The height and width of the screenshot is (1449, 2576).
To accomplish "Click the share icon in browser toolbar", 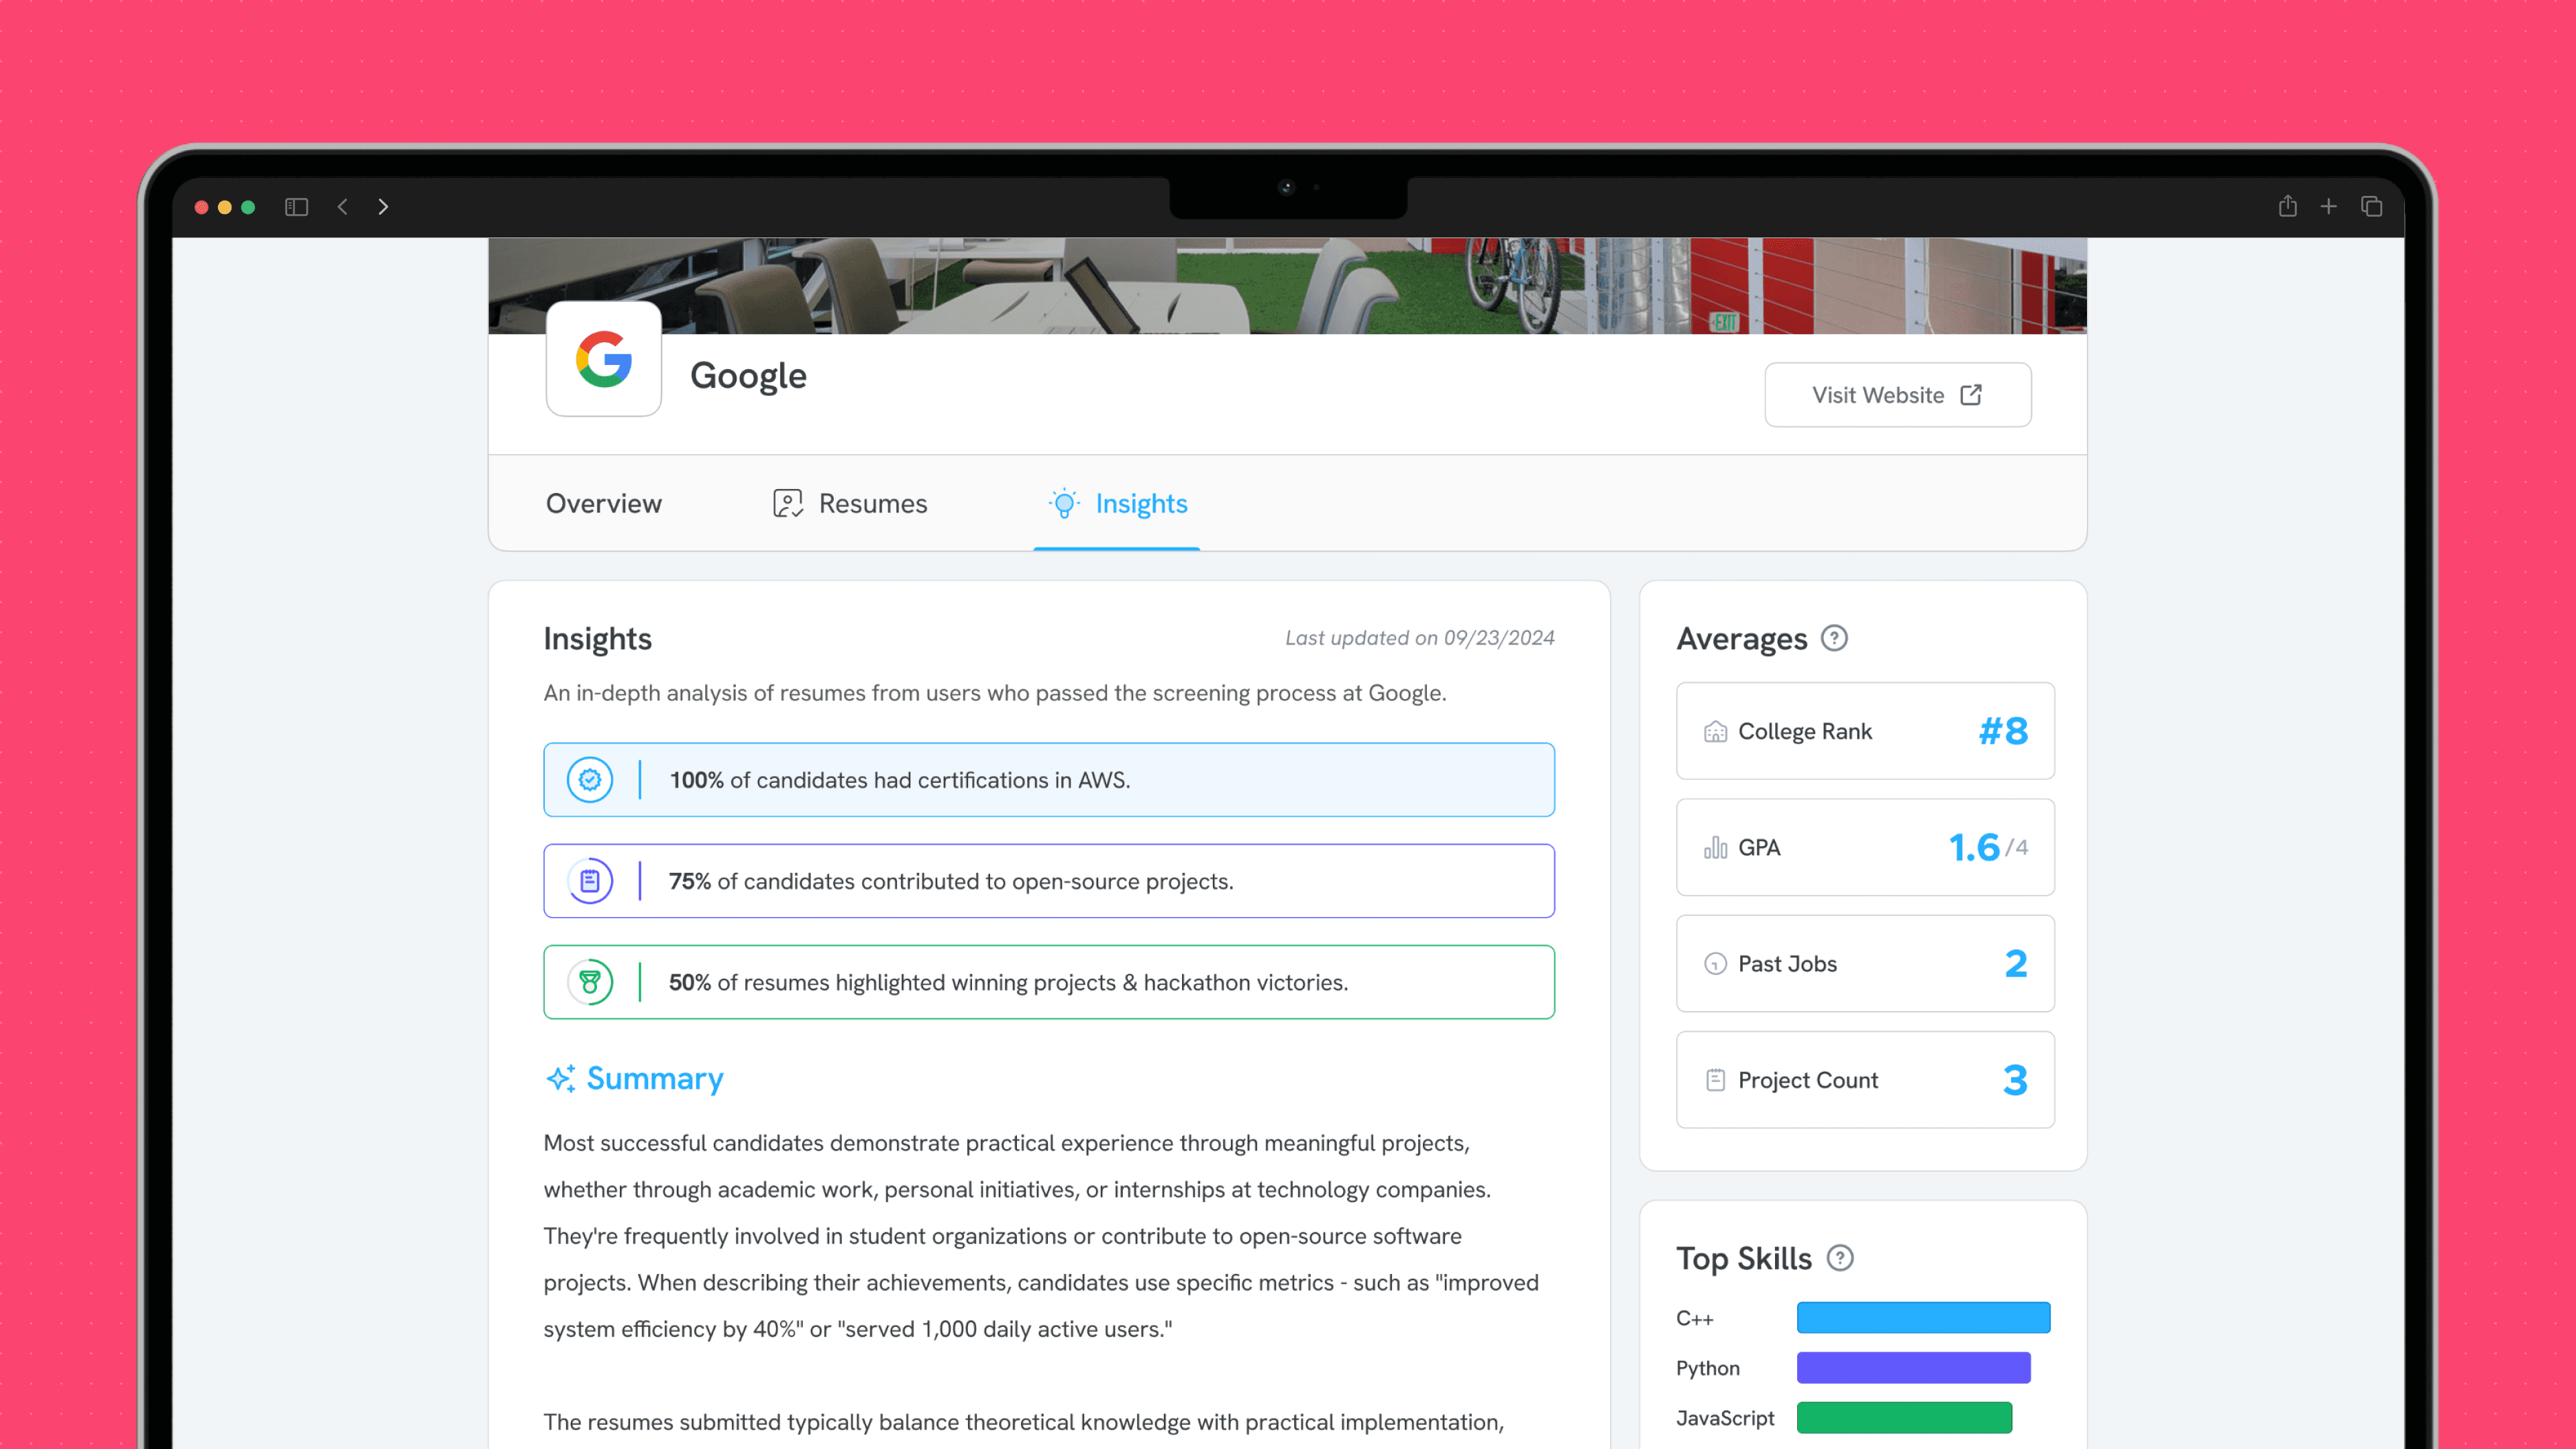I will (2287, 206).
